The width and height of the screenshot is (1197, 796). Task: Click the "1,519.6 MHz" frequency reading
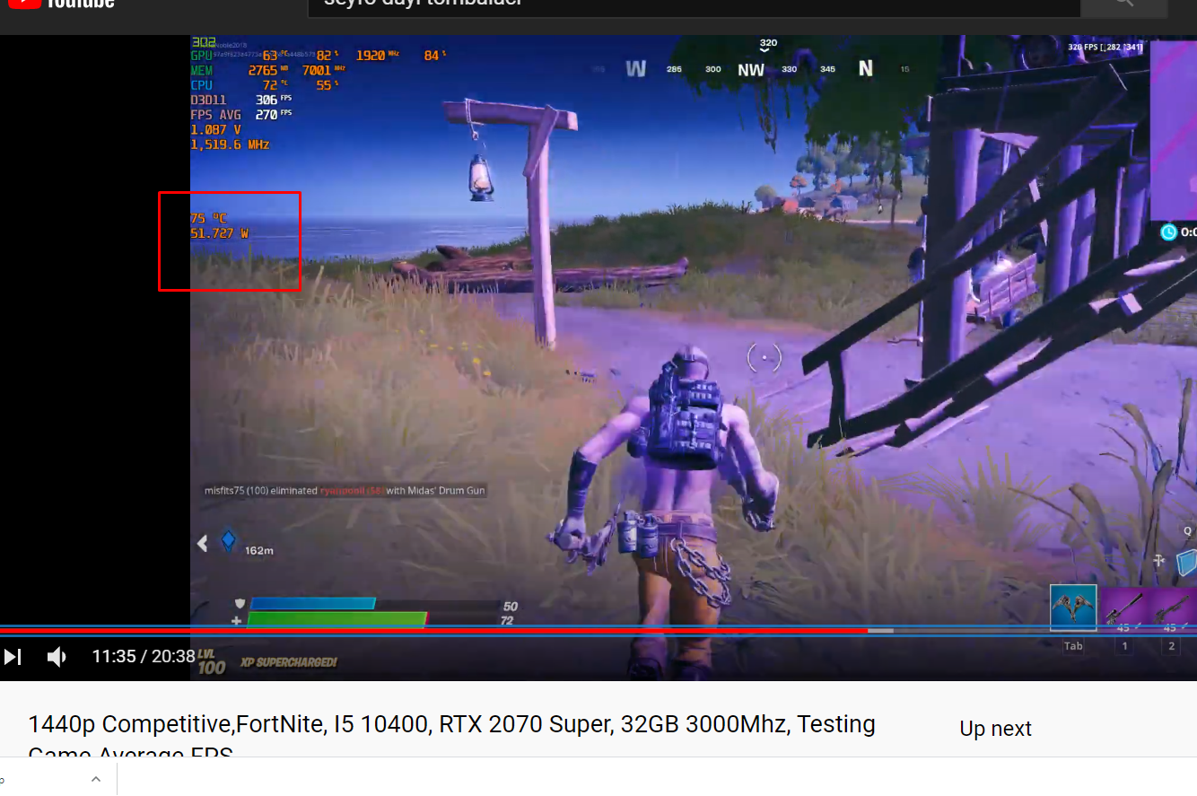click(x=230, y=144)
